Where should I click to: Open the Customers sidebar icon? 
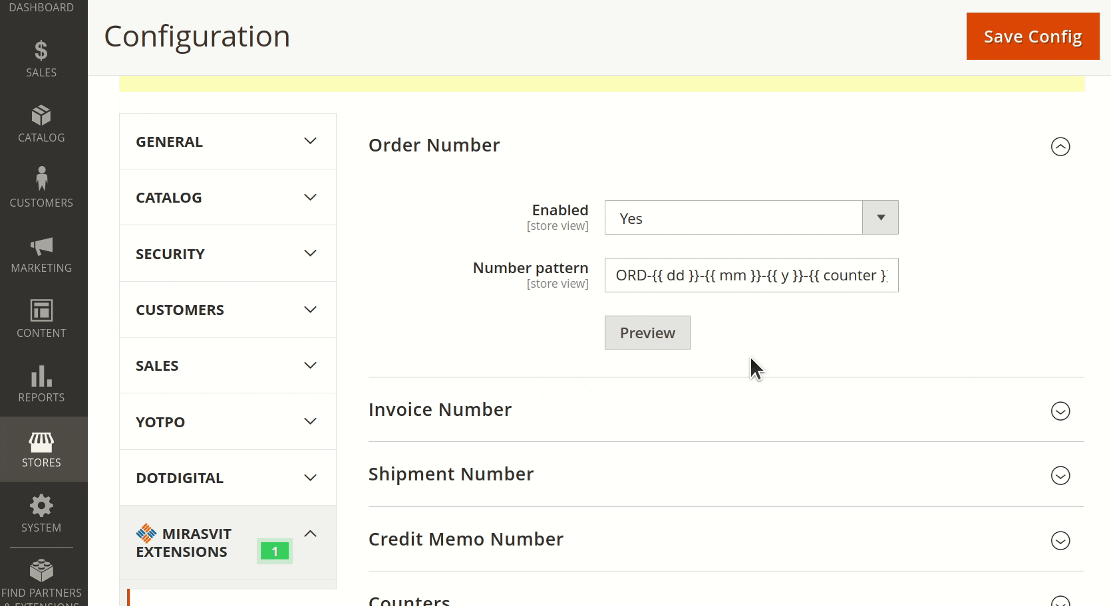(x=41, y=187)
